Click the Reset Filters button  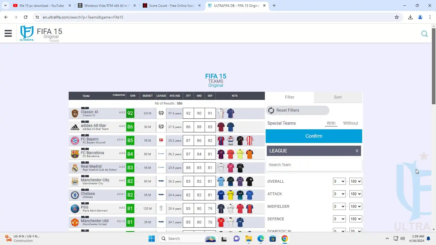(298, 110)
